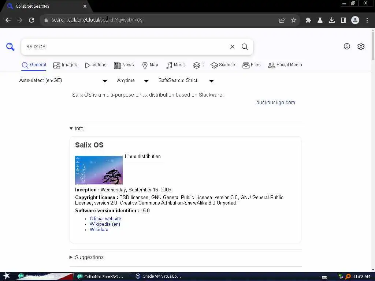Switch to Music category

point(176,65)
